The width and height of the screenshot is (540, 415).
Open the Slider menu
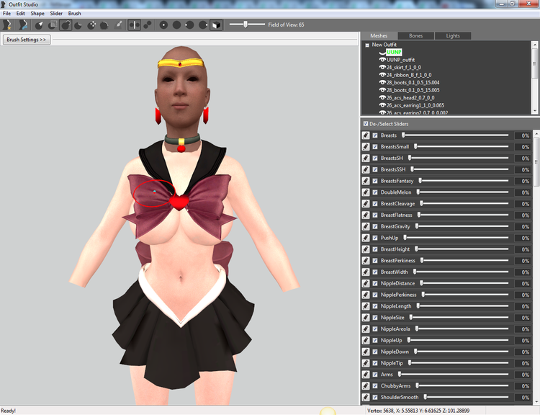click(56, 14)
